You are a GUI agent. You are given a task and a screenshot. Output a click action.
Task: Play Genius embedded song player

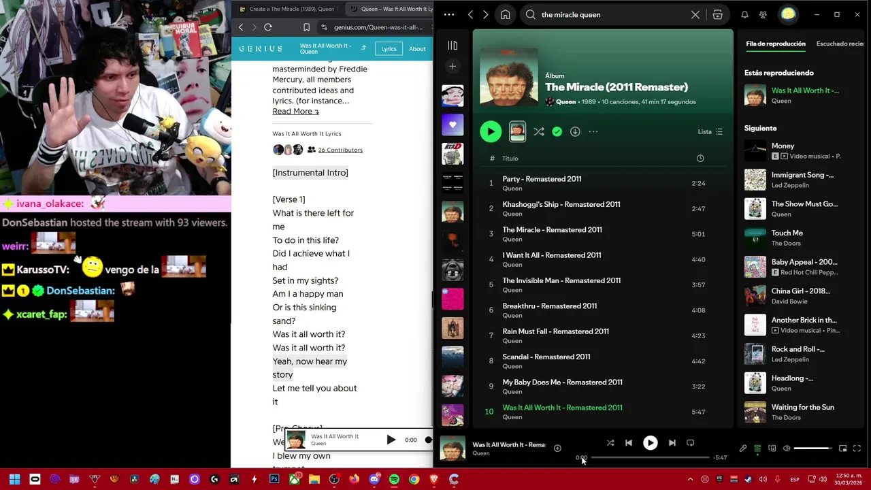click(x=391, y=440)
